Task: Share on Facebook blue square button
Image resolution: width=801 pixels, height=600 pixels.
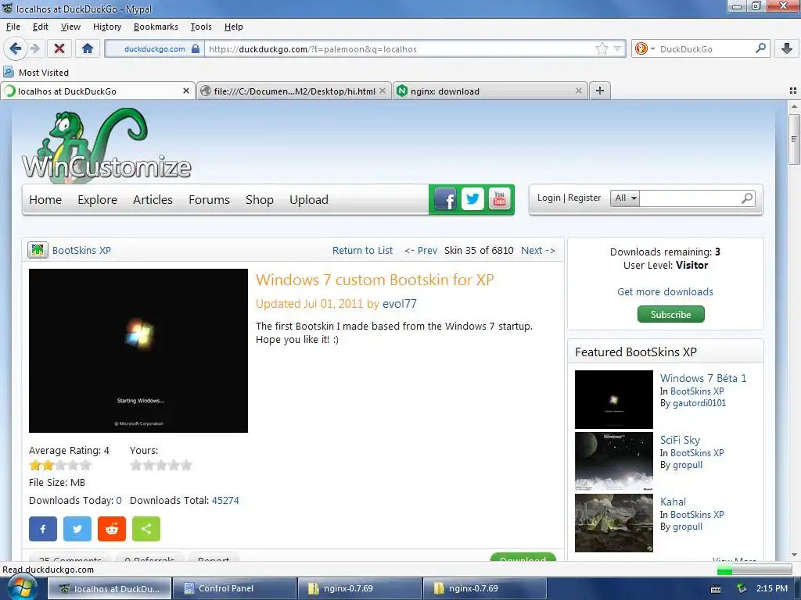Action: coord(43,529)
